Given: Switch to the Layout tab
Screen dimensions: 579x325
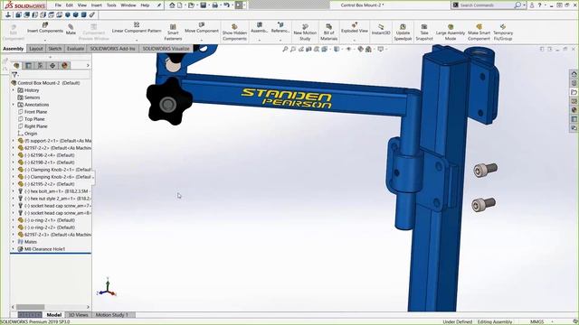Looking at the screenshot, I should click(36, 49).
